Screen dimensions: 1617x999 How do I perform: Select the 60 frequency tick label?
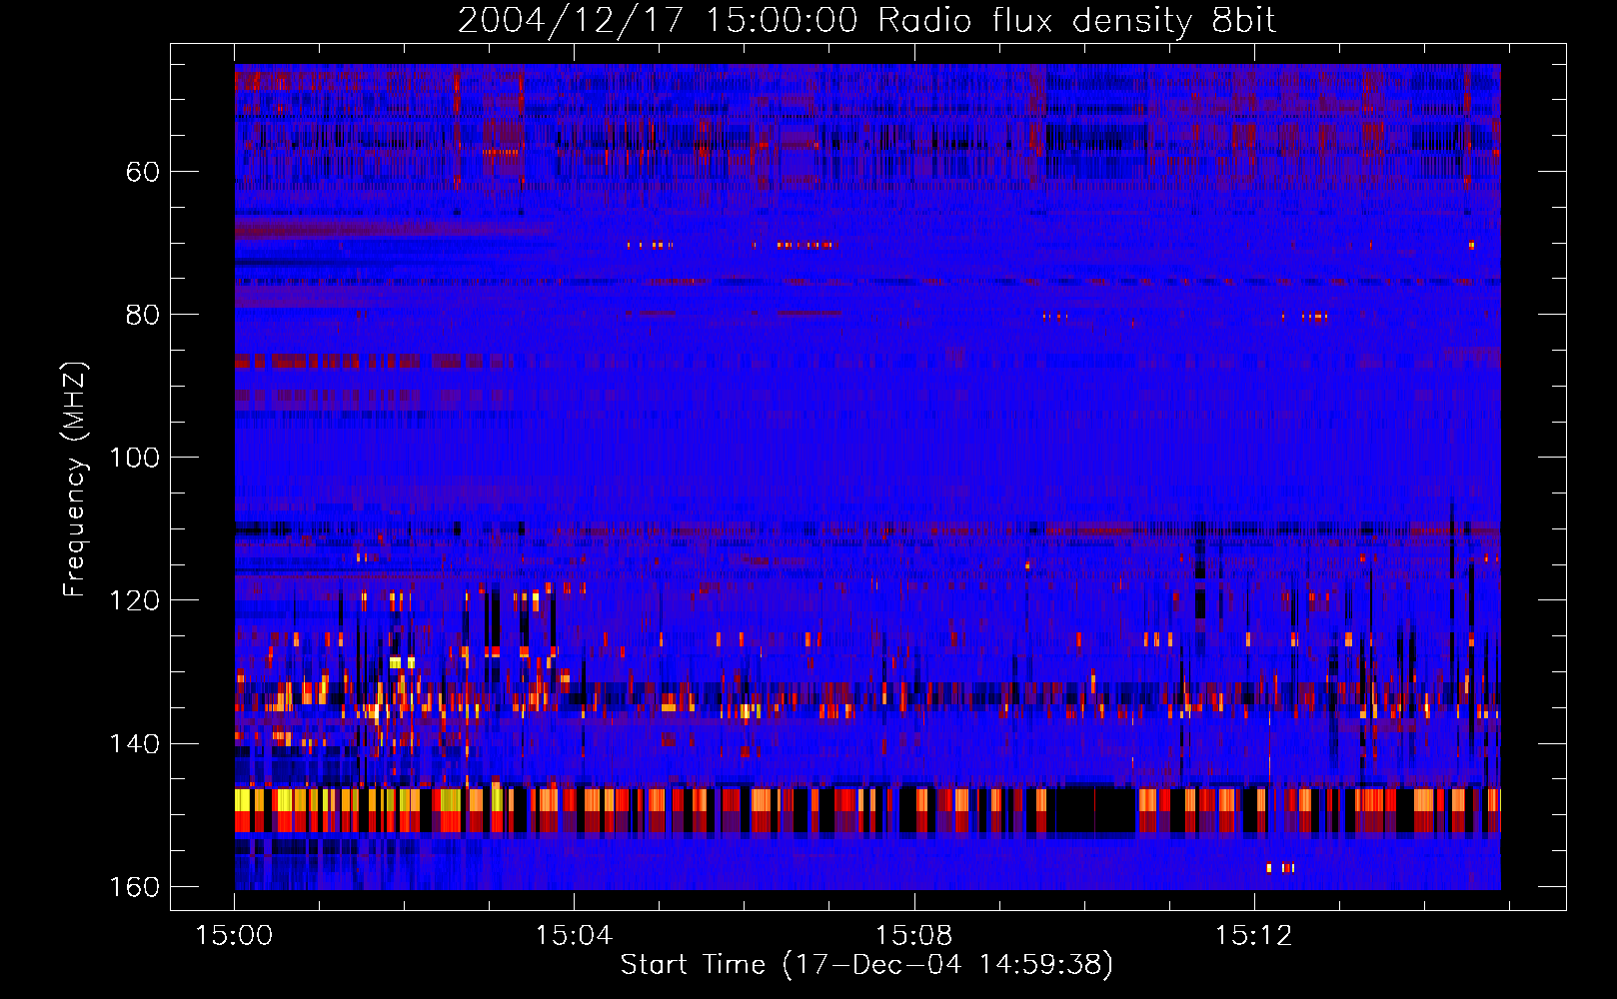pos(143,172)
